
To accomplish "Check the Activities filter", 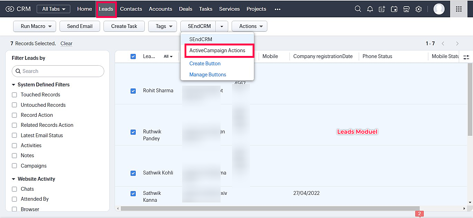I will pyautogui.click(x=14, y=145).
